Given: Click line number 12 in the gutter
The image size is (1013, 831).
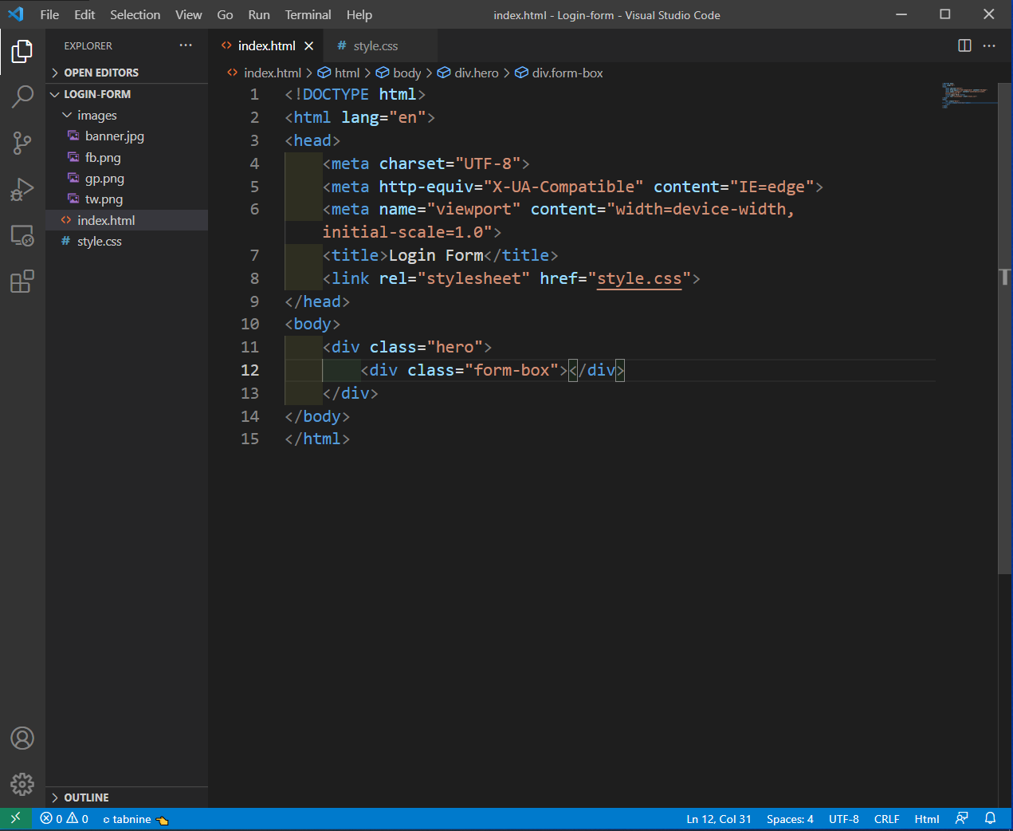Looking at the screenshot, I should (249, 370).
